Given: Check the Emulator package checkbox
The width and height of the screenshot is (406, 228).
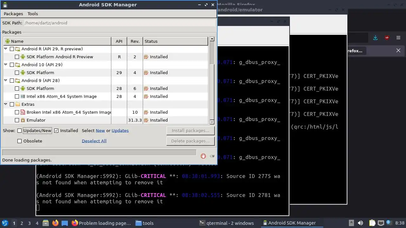Looking at the screenshot, I should pos(17,120).
